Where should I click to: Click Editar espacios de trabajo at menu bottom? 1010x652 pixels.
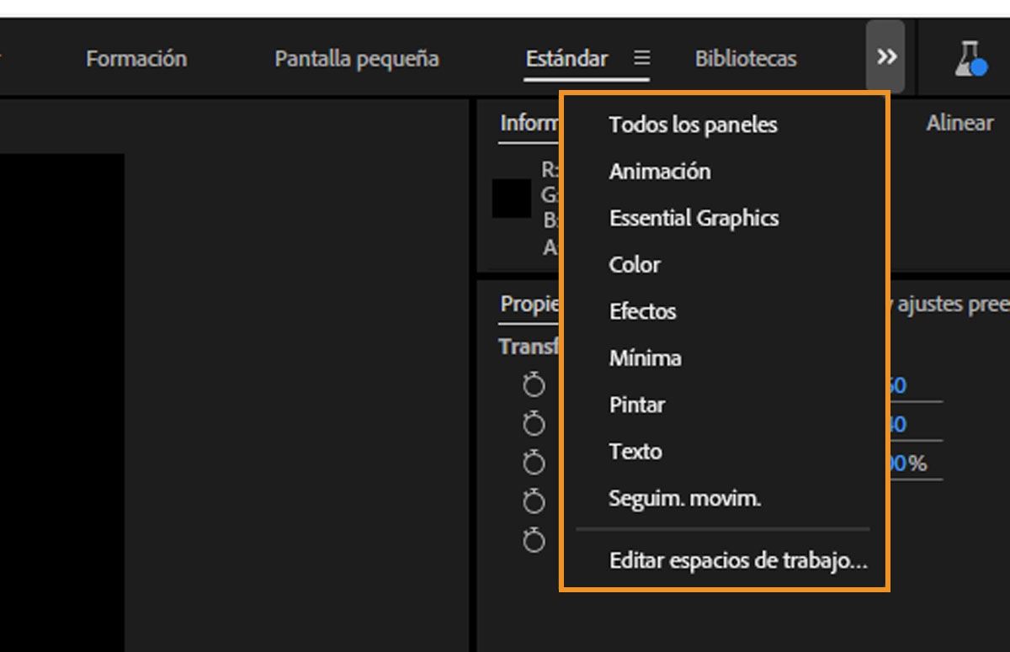738,560
